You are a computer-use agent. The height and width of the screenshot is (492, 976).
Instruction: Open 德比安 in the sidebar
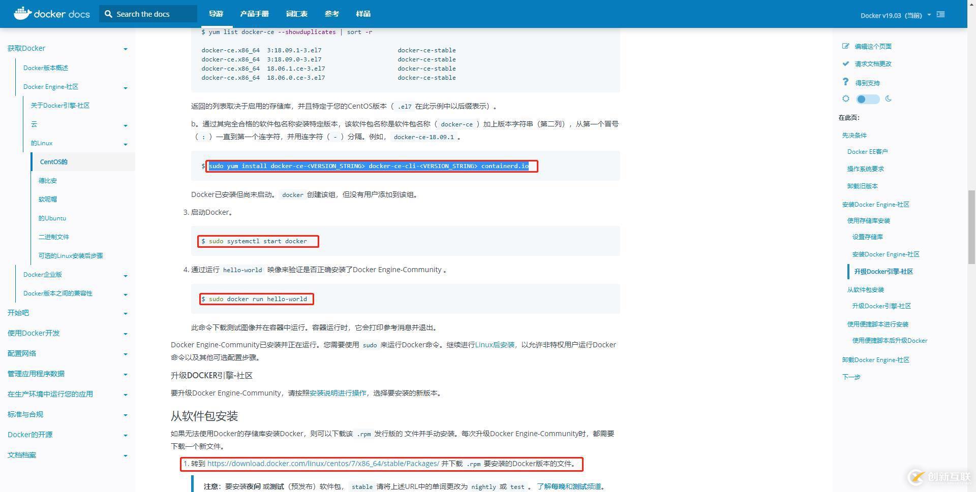pyautogui.click(x=48, y=181)
